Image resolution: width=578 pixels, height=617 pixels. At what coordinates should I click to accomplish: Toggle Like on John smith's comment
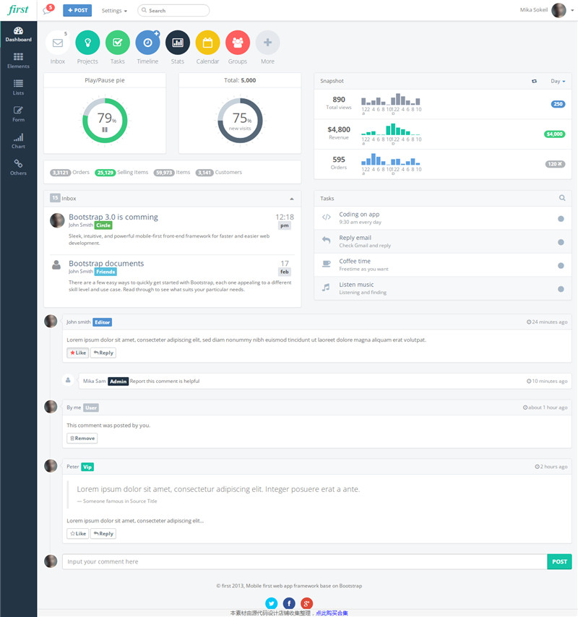(78, 353)
